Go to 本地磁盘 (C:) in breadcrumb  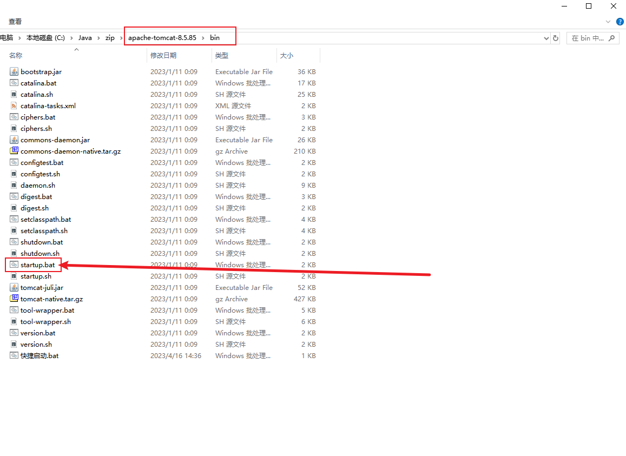[x=45, y=38]
